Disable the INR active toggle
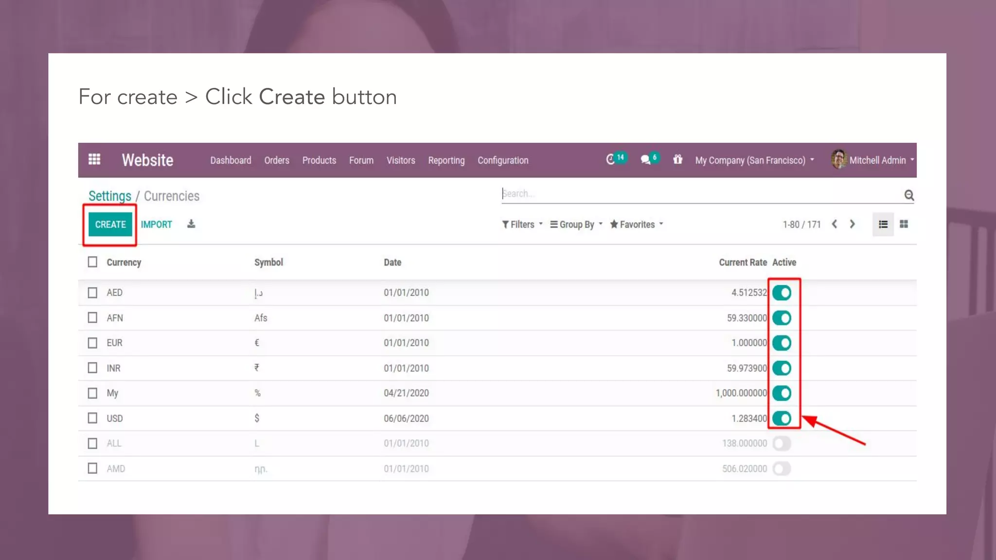Viewport: 996px width, 560px height. [782, 368]
